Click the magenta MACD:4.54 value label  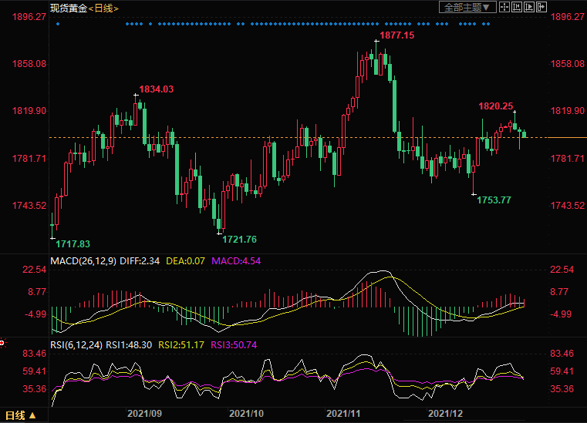click(236, 261)
